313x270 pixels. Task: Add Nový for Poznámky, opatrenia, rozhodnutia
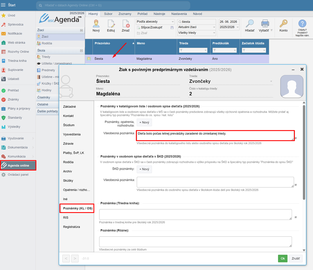144,122
